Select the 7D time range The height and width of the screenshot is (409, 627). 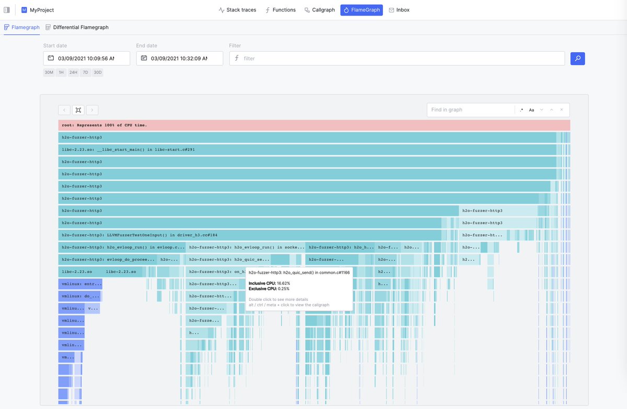point(86,72)
